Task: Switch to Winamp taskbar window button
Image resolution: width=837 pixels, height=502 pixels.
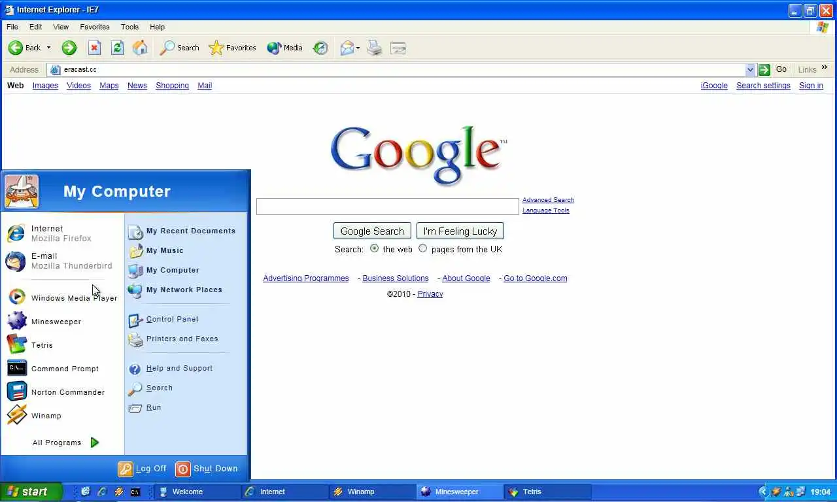Action: 373,492
